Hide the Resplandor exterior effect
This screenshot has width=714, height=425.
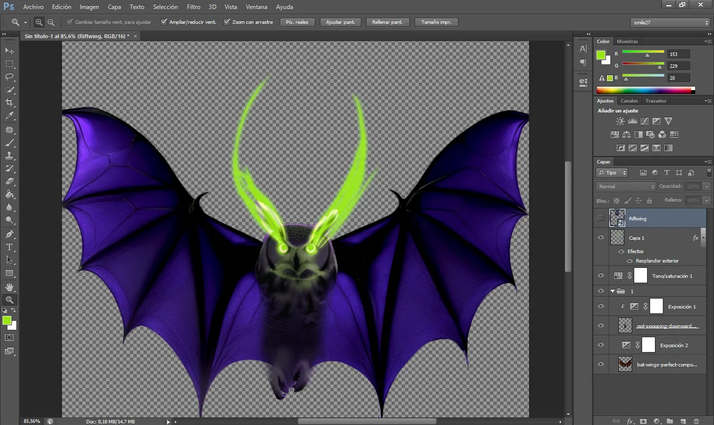click(x=630, y=261)
